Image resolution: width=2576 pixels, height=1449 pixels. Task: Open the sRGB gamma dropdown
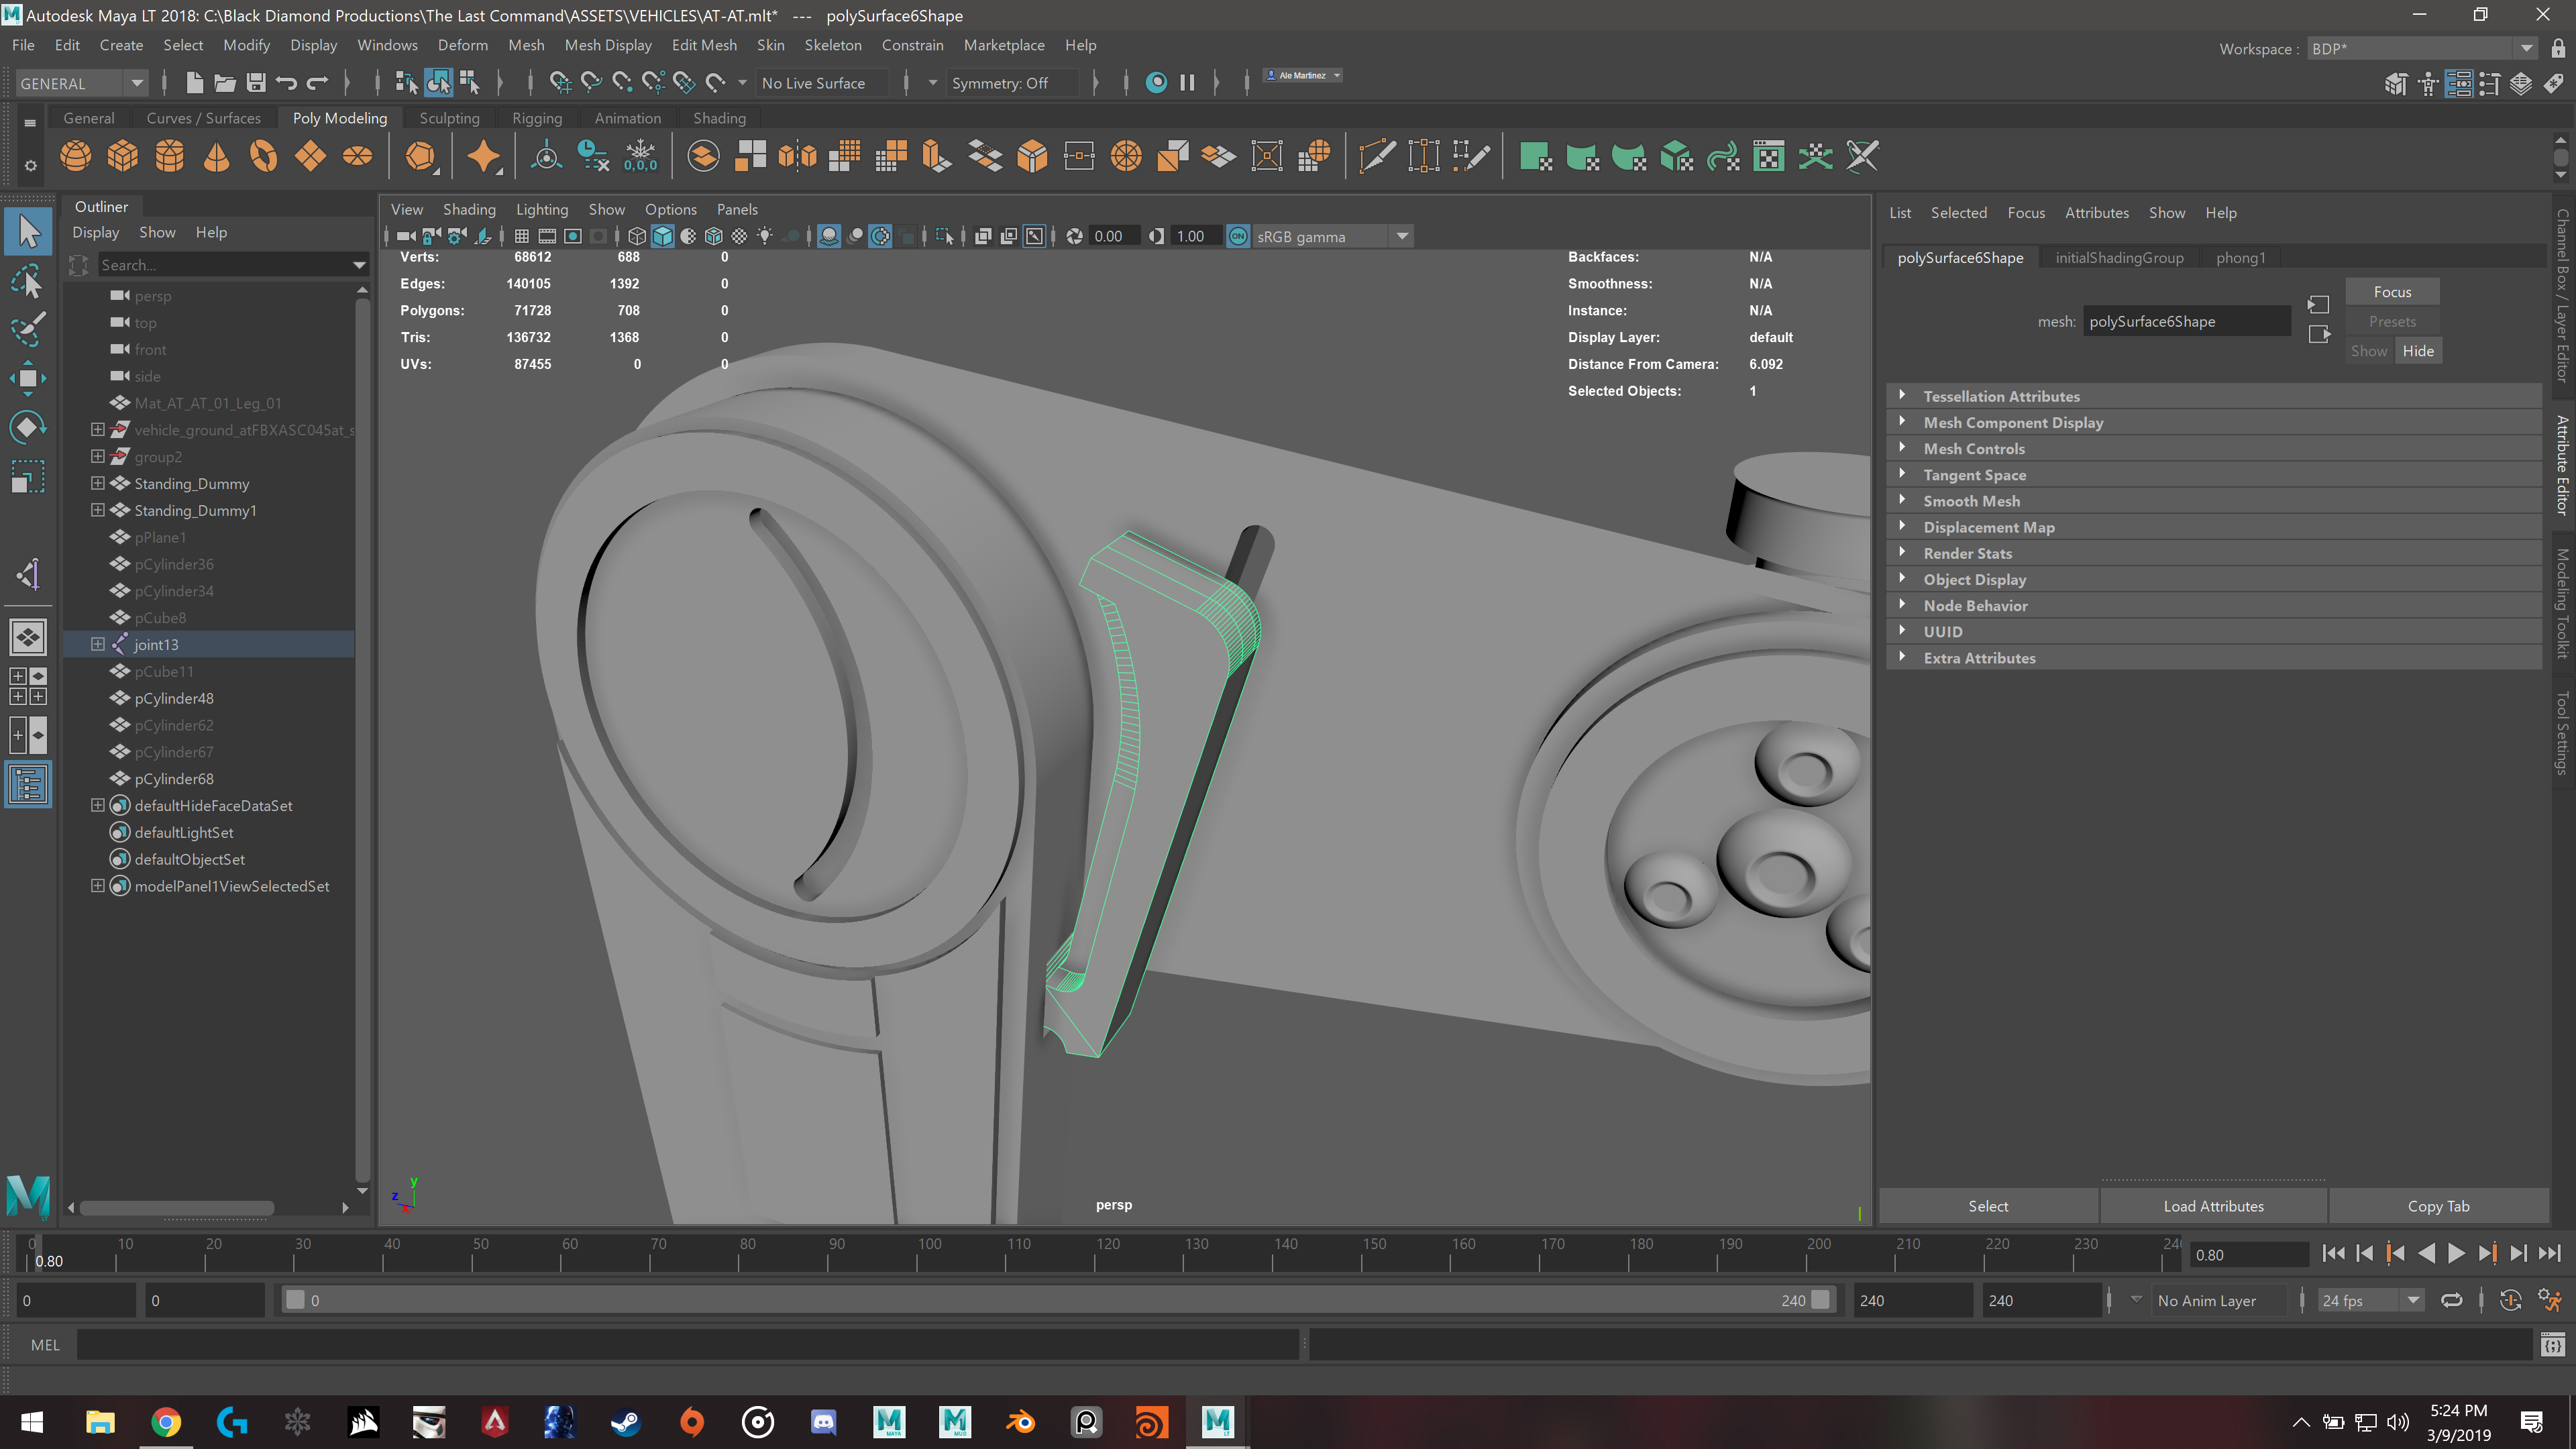pyautogui.click(x=1402, y=236)
